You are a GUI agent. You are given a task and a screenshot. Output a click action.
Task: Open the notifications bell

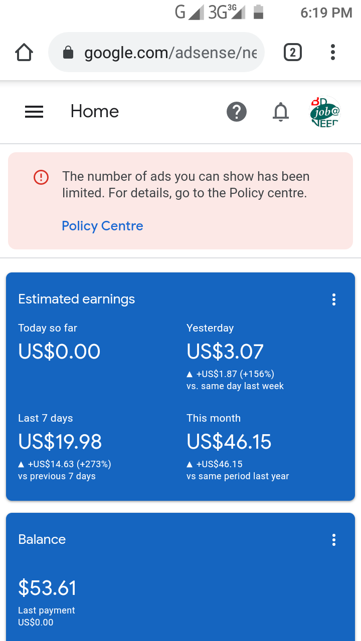pos(281,112)
